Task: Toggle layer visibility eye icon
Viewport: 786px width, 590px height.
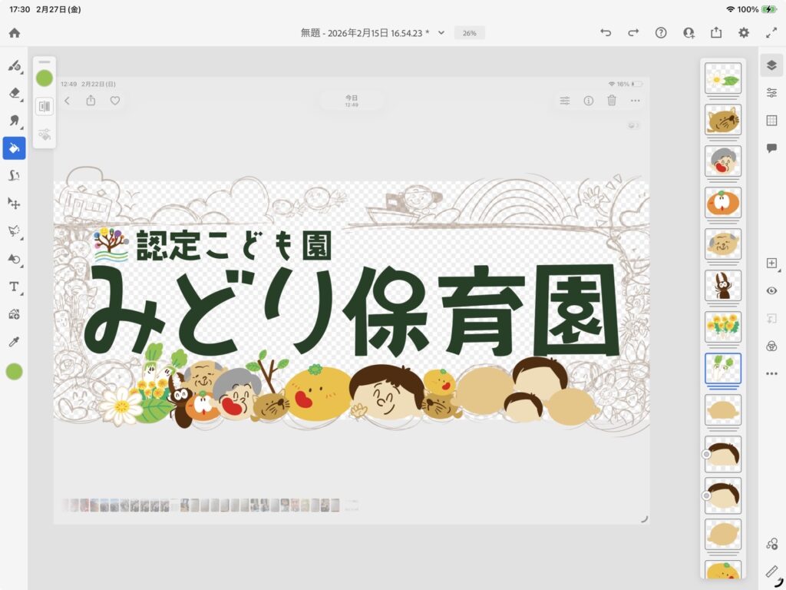Action: click(x=771, y=290)
